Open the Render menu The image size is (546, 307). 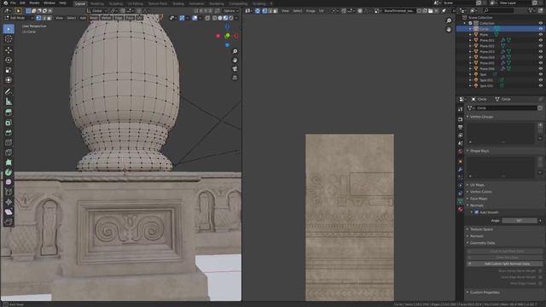click(34, 3)
